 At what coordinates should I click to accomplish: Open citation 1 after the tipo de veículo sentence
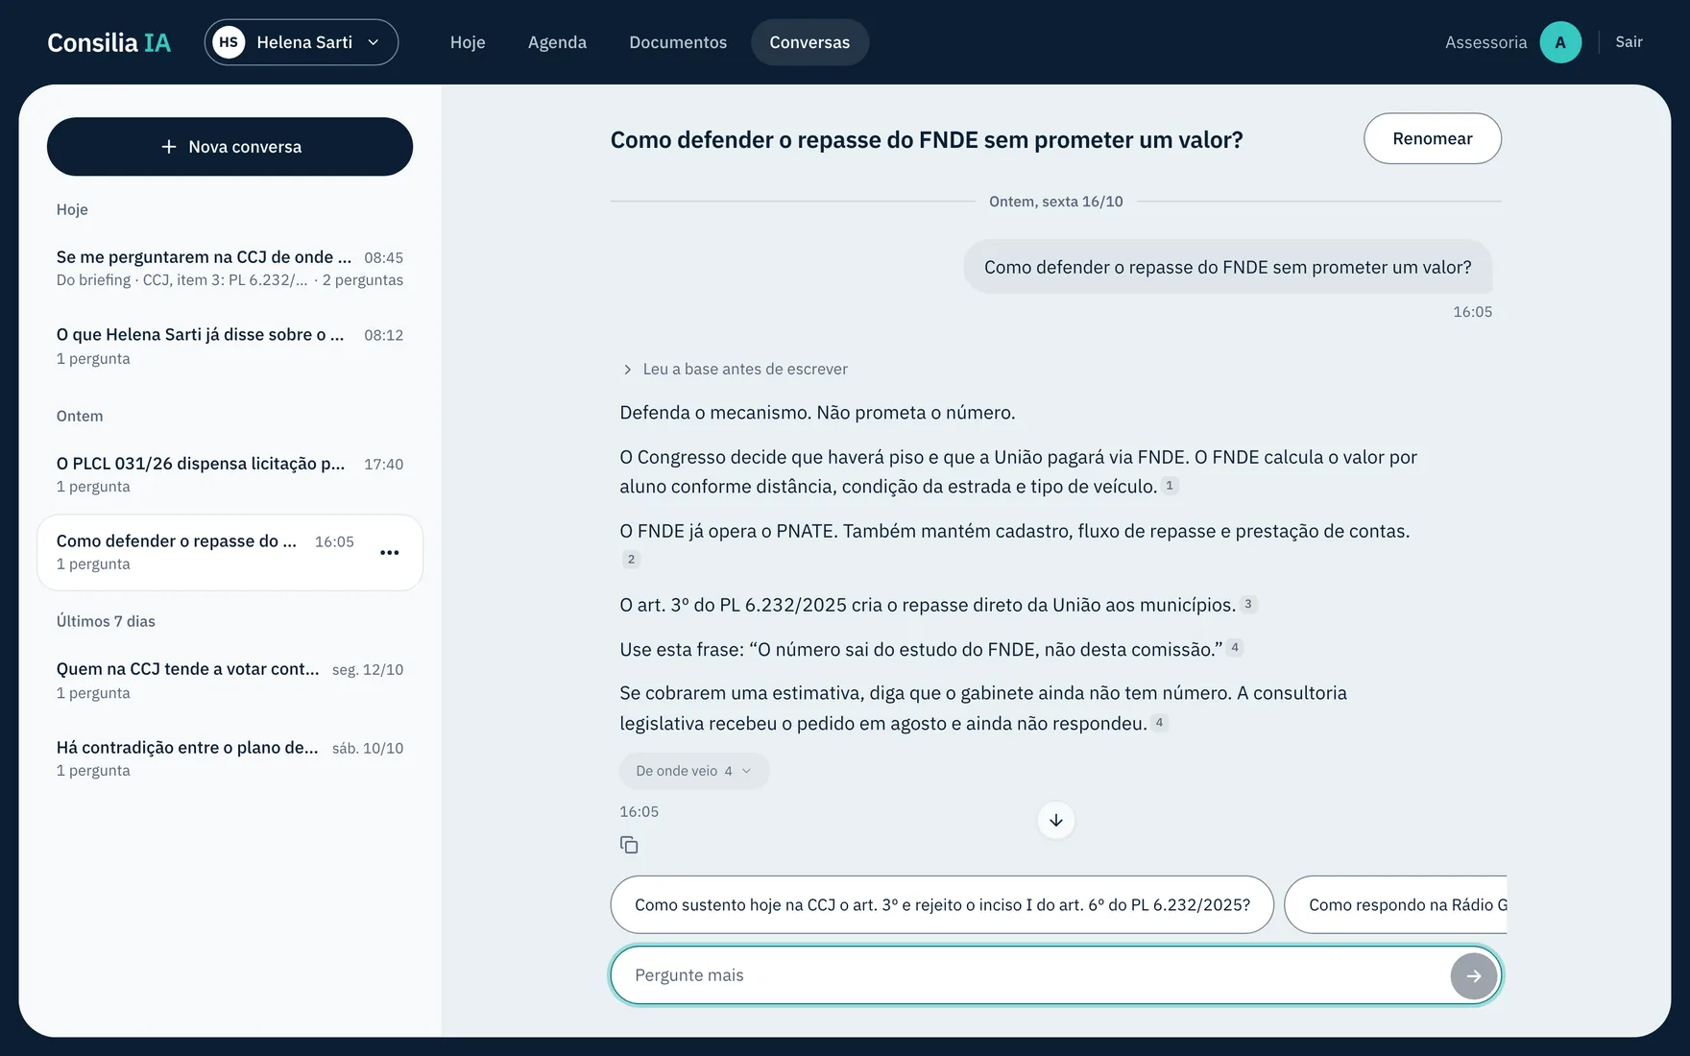click(1169, 486)
